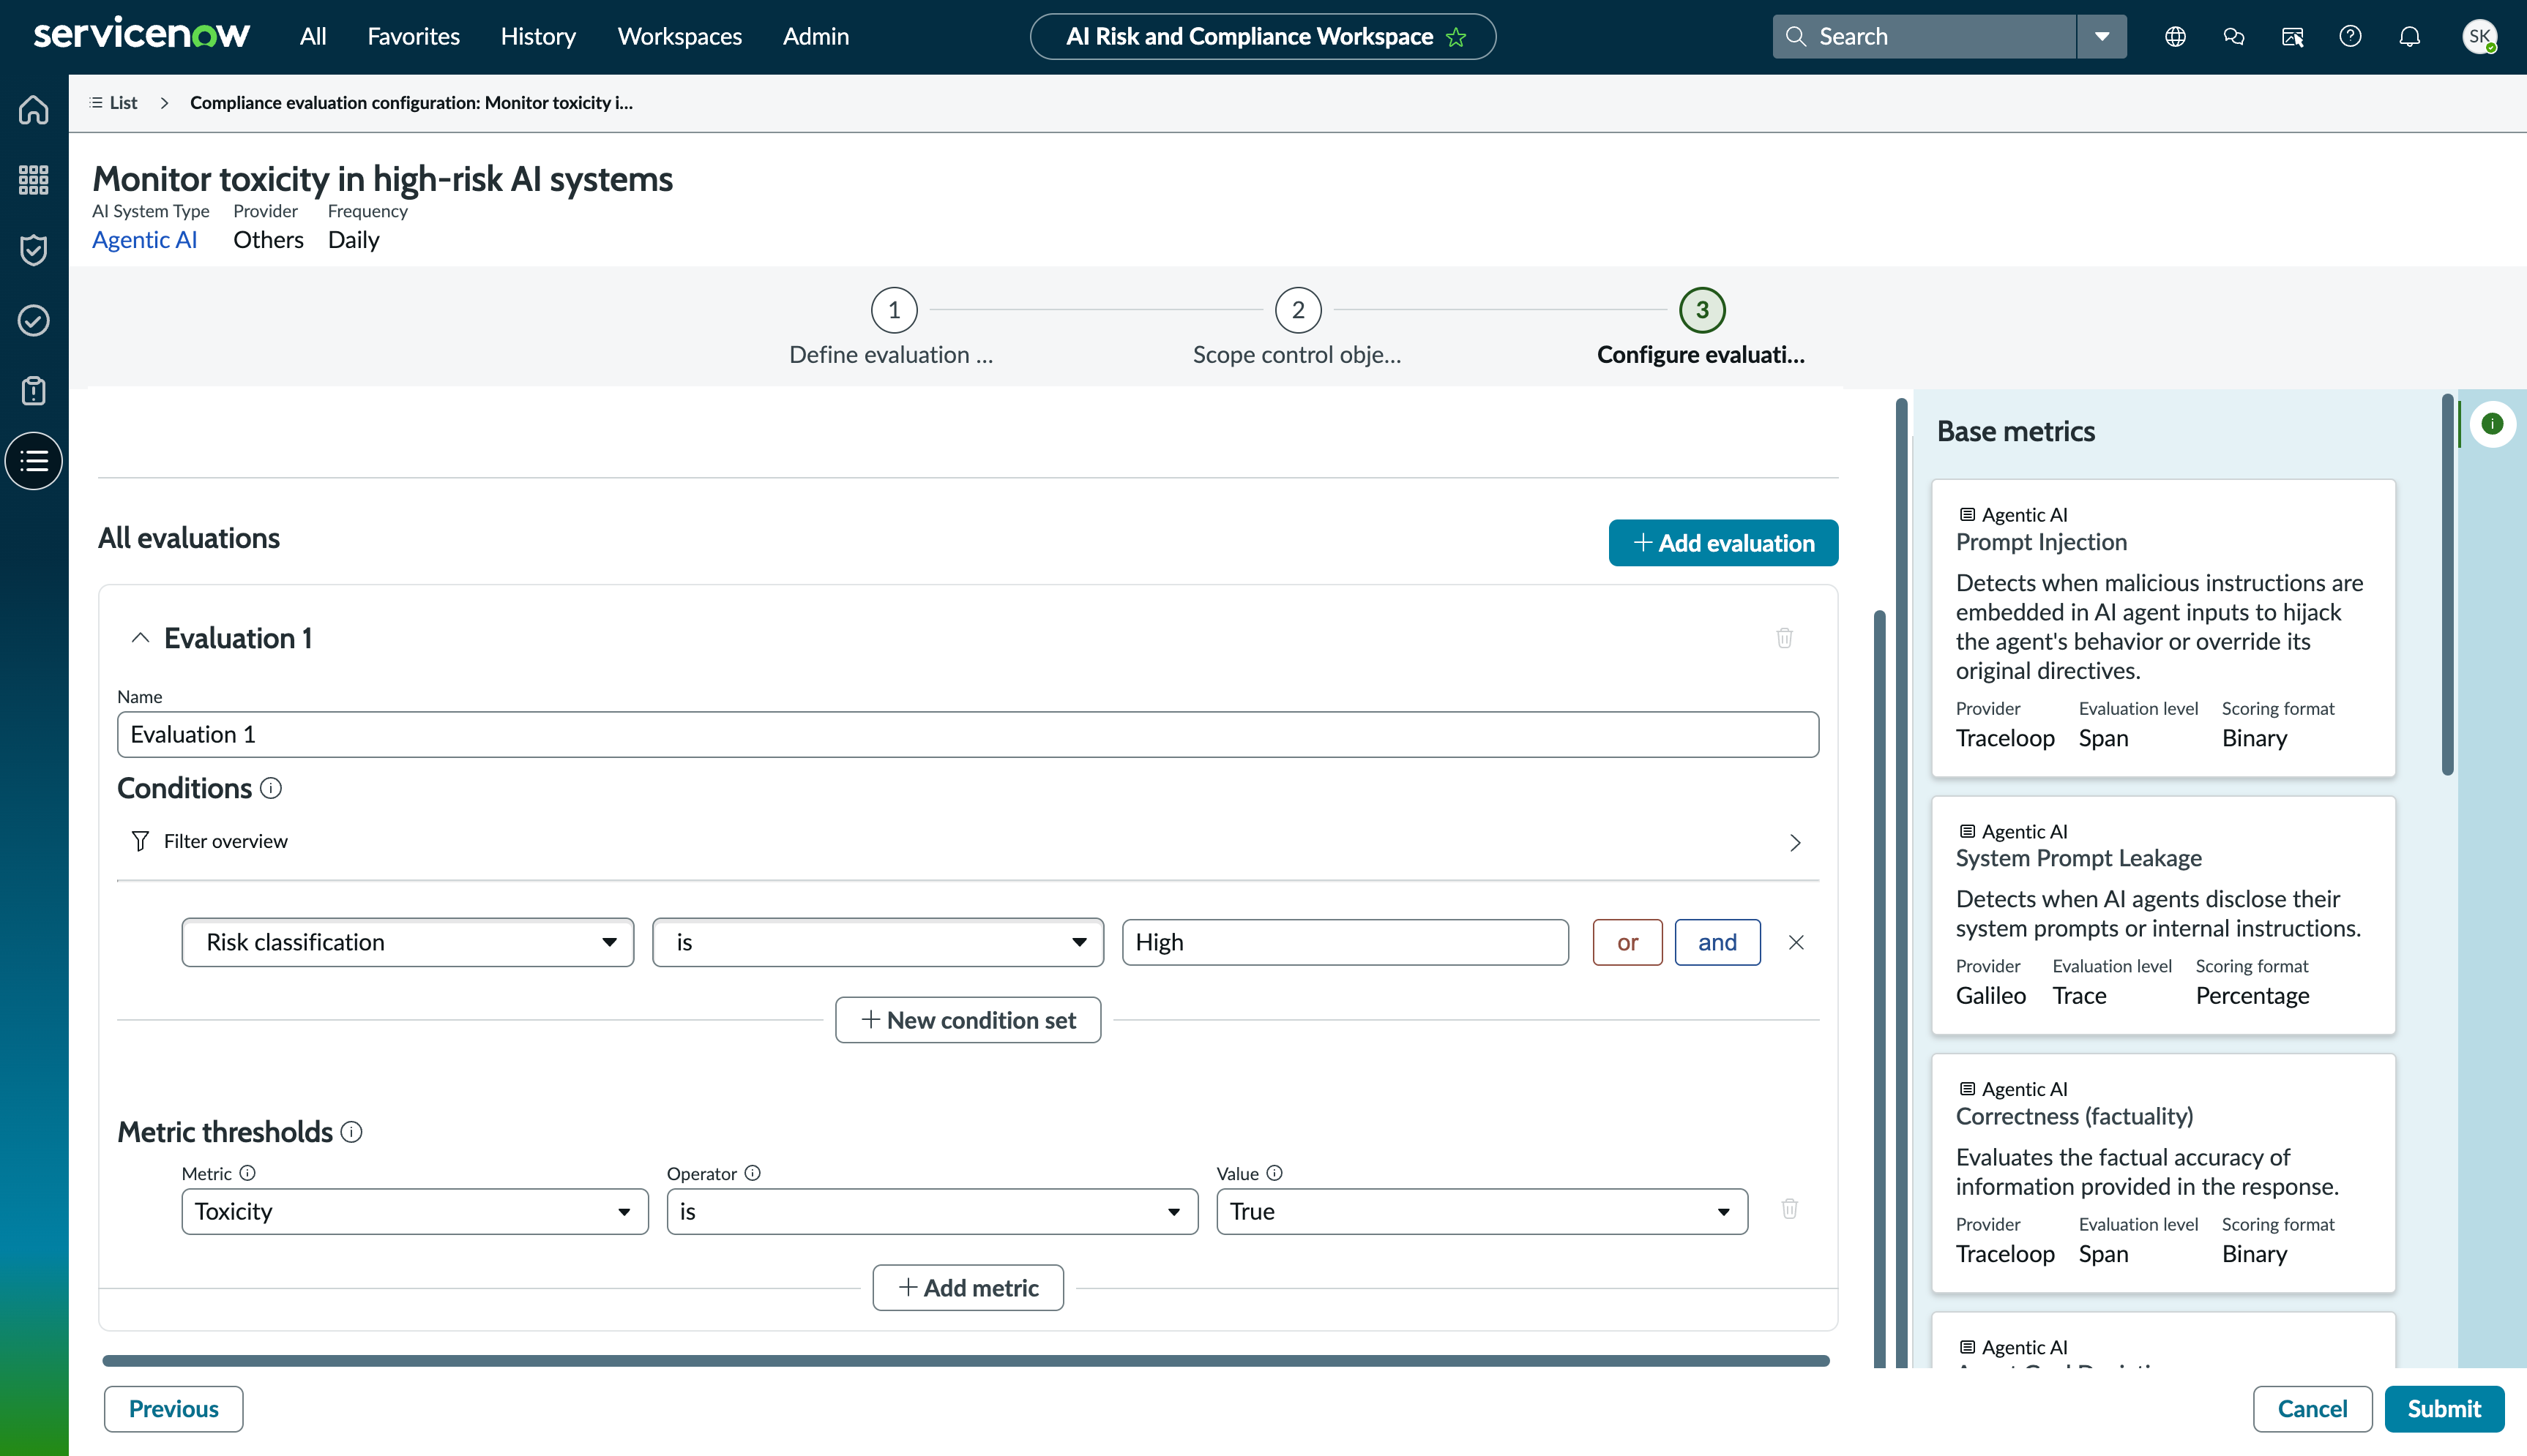Open the help question mark icon
The width and height of the screenshot is (2527, 1456).
(x=2351, y=37)
